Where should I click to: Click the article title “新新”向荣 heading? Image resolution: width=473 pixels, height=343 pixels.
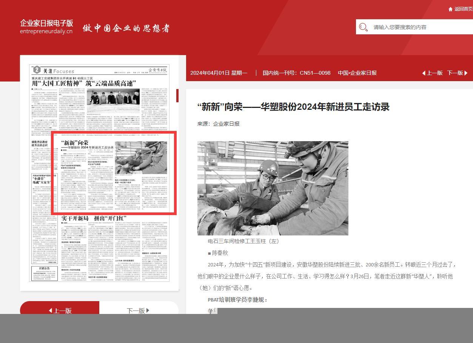tap(293, 107)
